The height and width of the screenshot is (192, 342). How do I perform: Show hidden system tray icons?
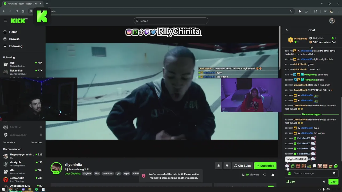click(x=319, y=190)
